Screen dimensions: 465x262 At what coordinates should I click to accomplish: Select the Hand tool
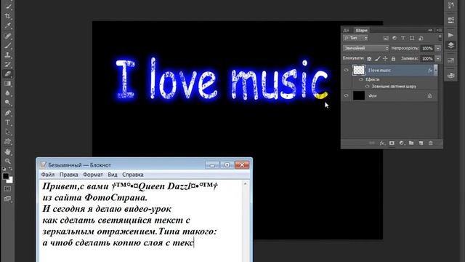(8, 151)
